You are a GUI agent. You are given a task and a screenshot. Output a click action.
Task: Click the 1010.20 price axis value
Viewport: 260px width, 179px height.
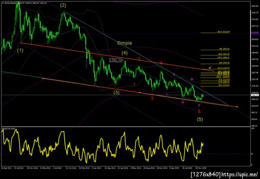(255, 106)
